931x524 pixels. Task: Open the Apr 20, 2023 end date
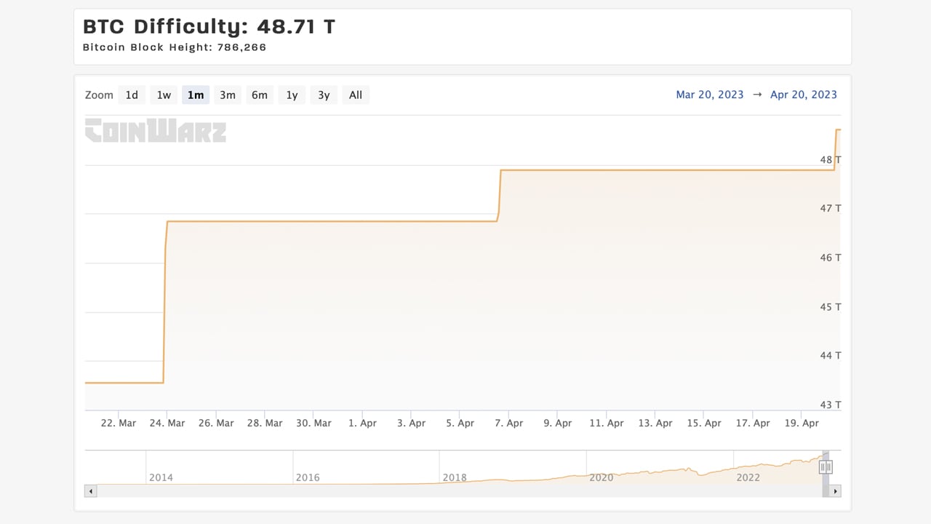(804, 95)
